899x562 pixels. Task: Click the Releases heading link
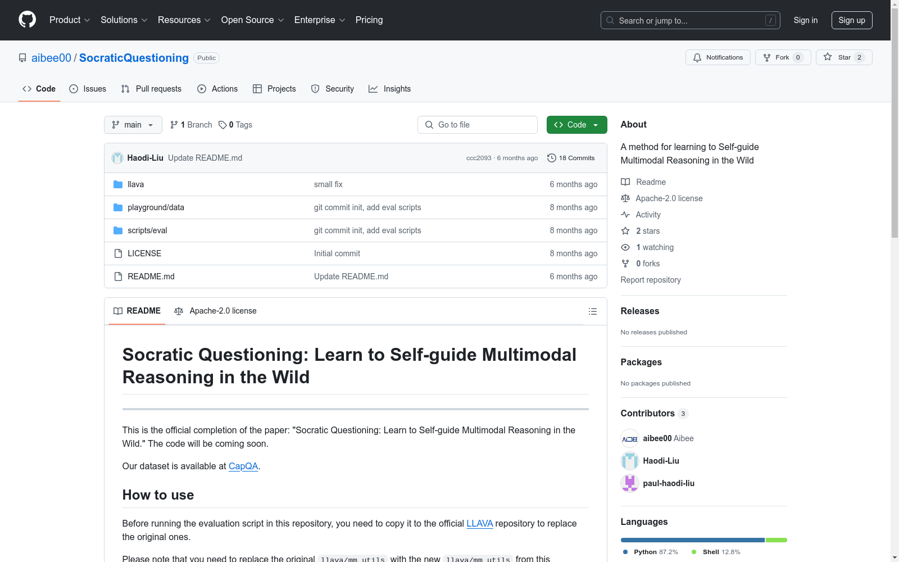[x=640, y=311]
